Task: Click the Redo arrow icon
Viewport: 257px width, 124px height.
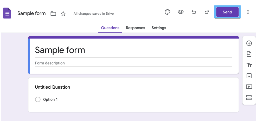Action: click(207, 12)
